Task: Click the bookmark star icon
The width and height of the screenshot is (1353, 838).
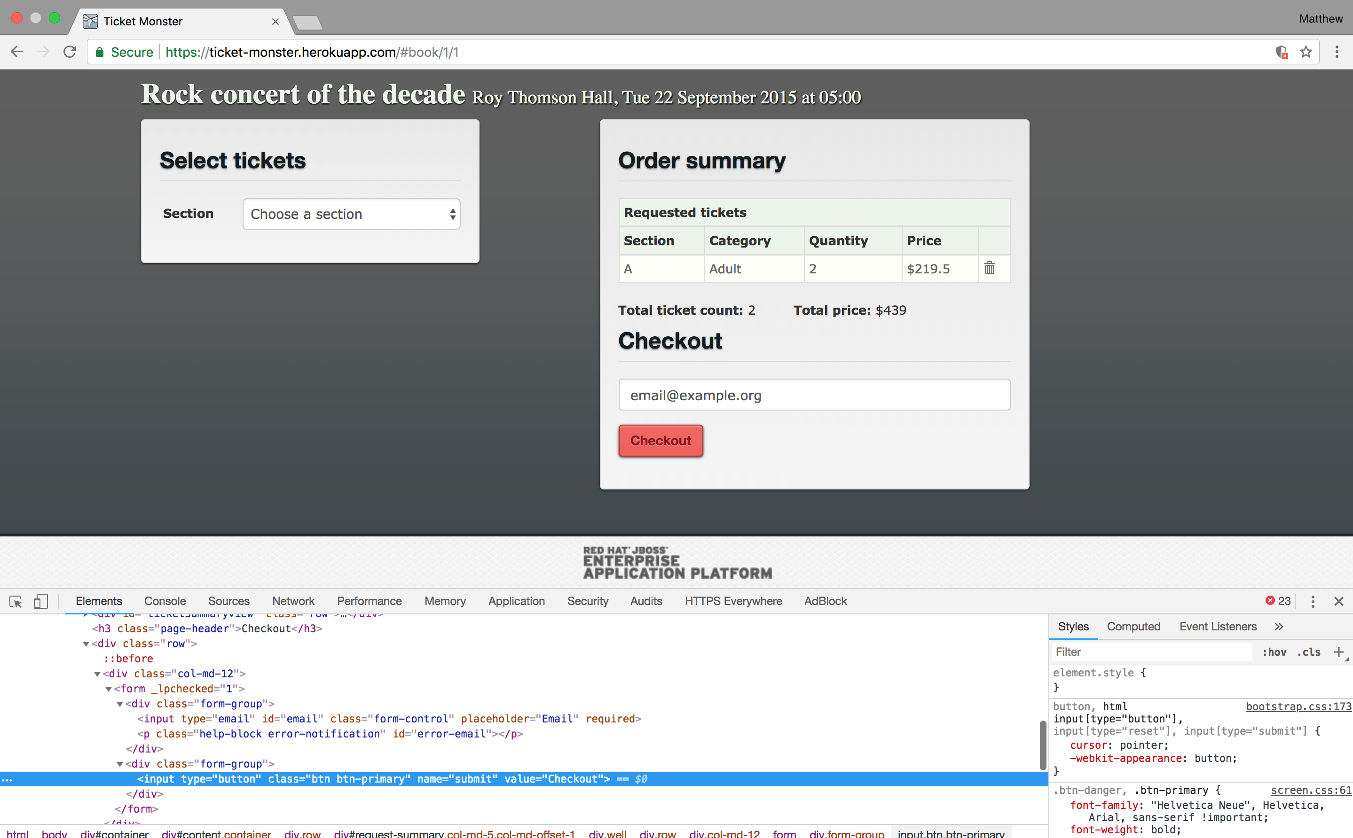Action: coord(1306,52)
